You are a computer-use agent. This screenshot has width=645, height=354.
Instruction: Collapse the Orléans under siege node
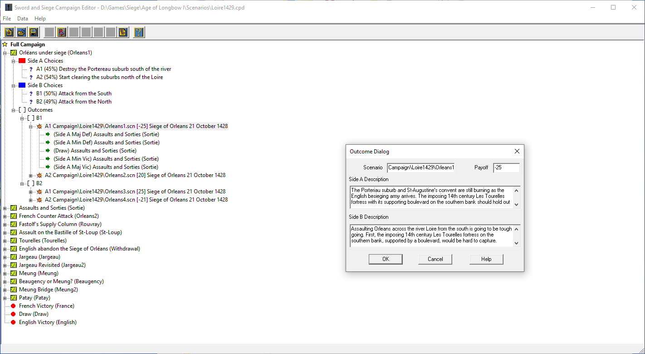point(5,53)
